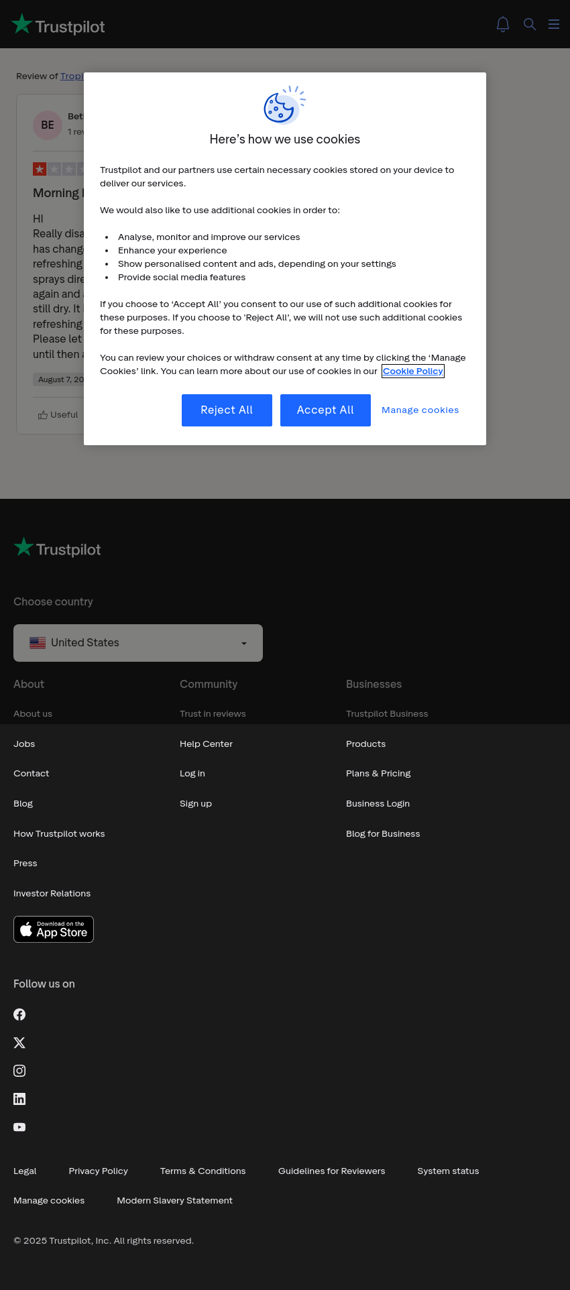Click the bullet 'Provide social media features'

[182, 278]
